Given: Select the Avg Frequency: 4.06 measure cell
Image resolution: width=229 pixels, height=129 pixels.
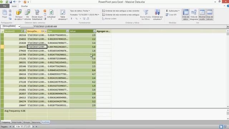Looking at the screenshot, I should click(x=15, y=111).
